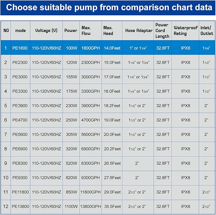Click the Waterproof Rating column header
The width and height of the screenshot is (216, 215).
click(185, 31)
